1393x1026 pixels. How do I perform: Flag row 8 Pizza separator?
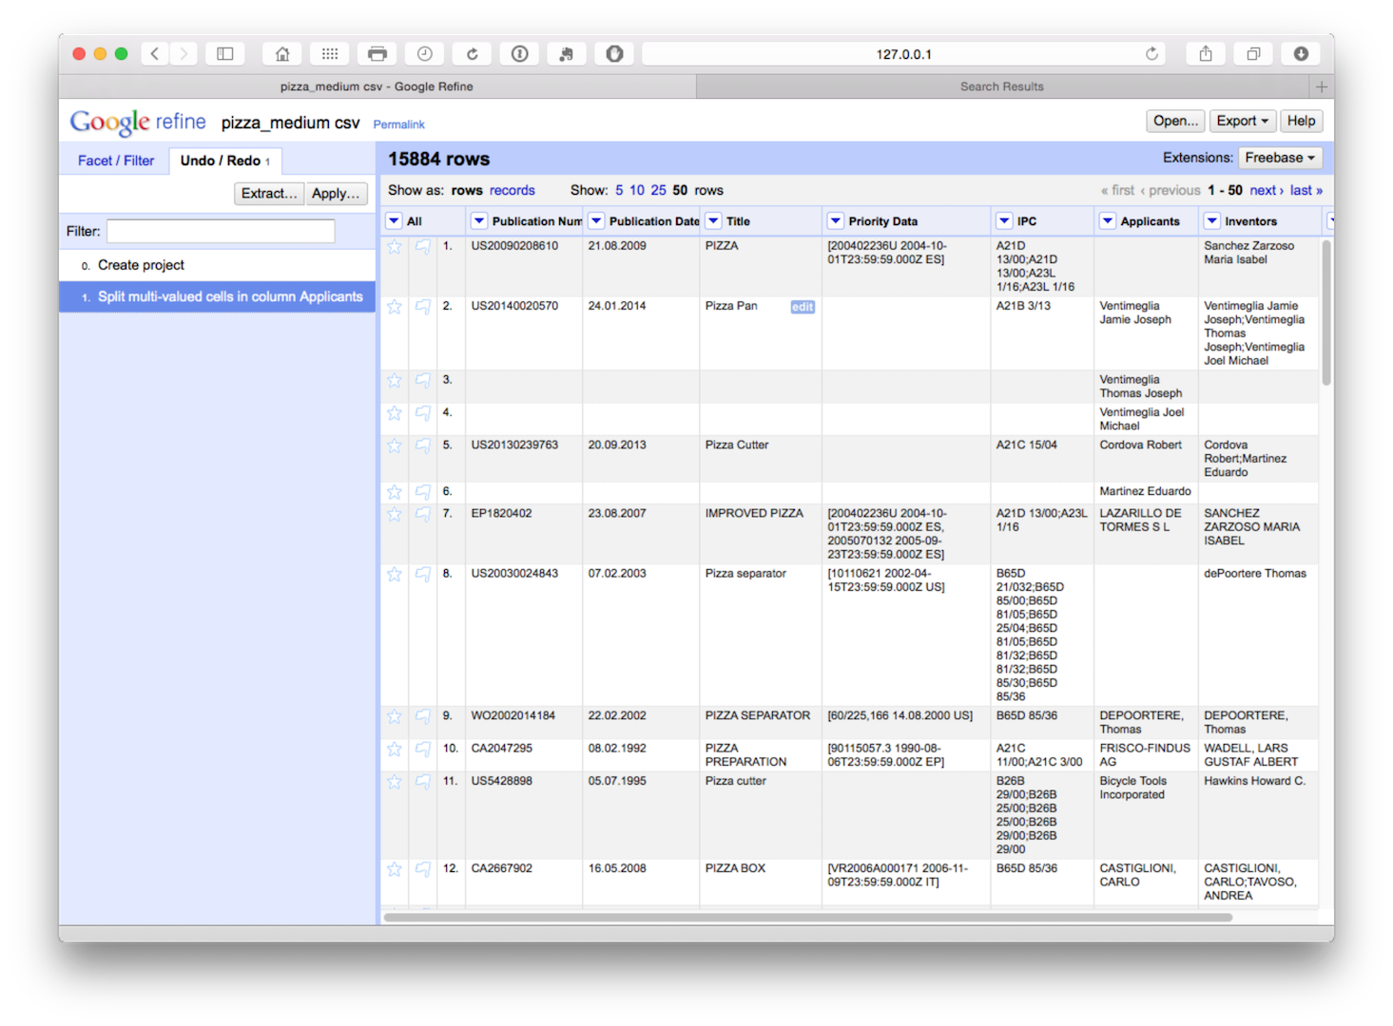click(422, 575)
